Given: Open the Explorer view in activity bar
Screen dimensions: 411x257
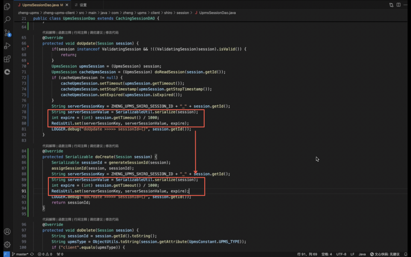Looking at the screenshot, I should coord(7,6).
